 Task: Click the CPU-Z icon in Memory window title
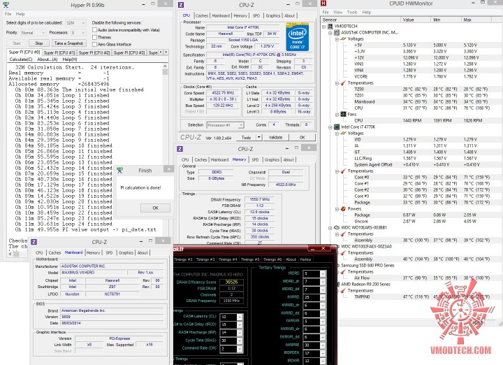click(180, 149)
